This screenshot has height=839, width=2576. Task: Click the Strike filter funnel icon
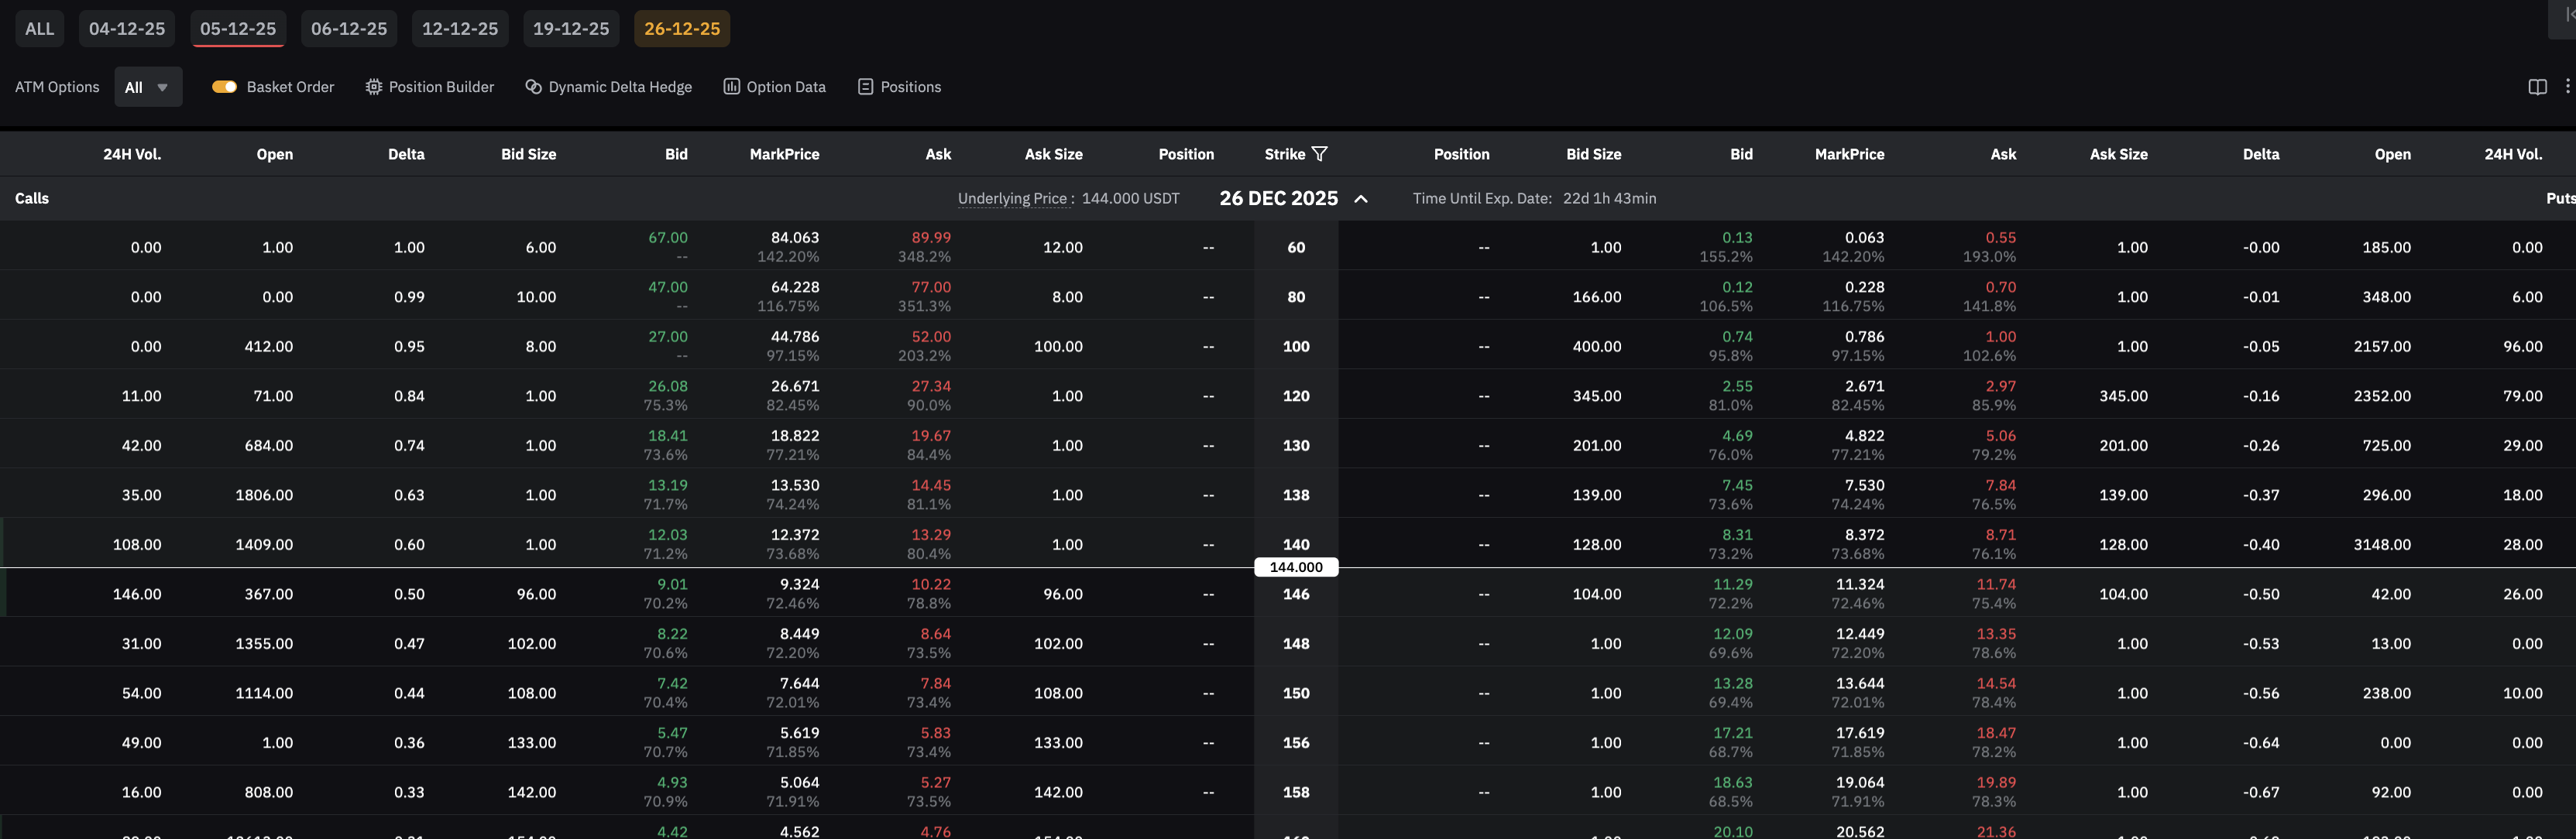tap(1320, 154)
